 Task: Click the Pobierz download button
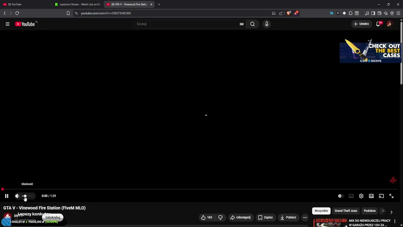[288, 217]
